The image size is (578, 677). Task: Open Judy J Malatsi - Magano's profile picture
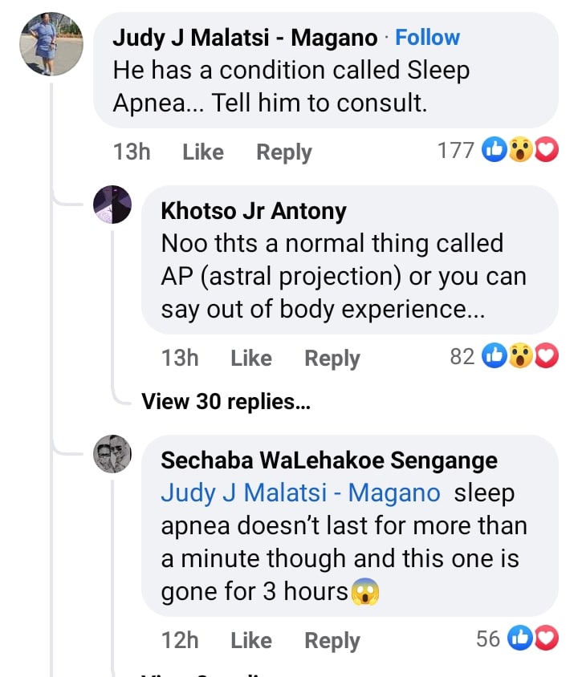click(x=51, y=44)
